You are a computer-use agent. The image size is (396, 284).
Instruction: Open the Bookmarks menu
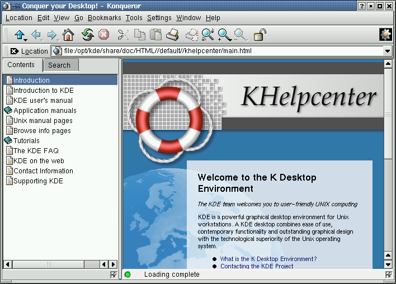click(104, 18)
